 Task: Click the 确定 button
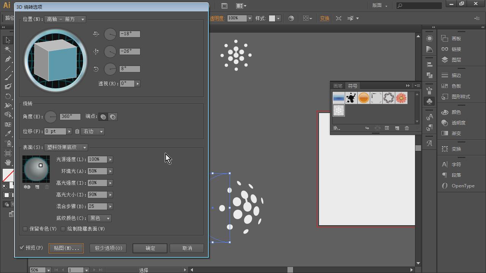click(x=150, y=248)
